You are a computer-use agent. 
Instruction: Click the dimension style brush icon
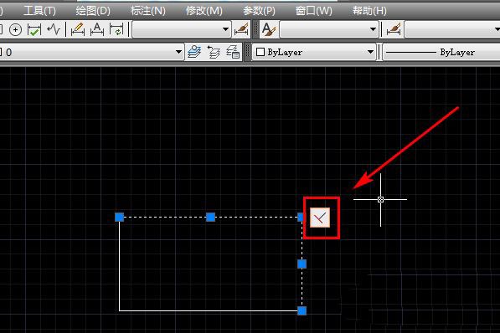tap(241, 29)
